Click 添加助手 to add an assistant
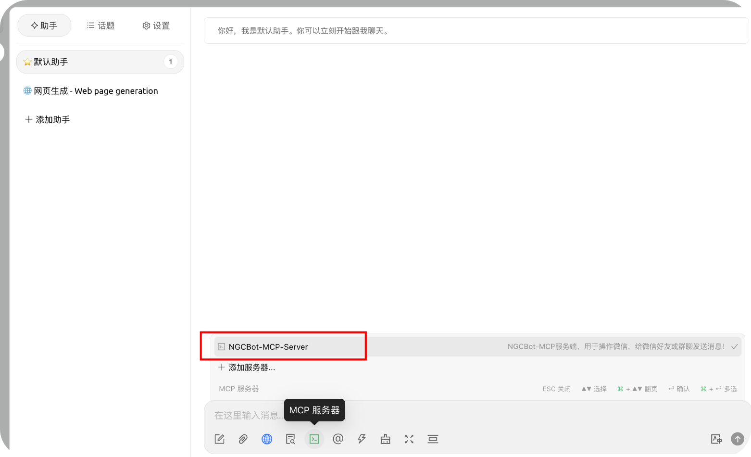Screen dimensions: 751x457 tap(48, 119)
